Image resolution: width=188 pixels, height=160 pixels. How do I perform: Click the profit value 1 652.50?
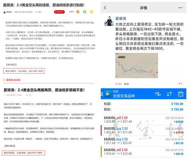[x=178, y=154]
